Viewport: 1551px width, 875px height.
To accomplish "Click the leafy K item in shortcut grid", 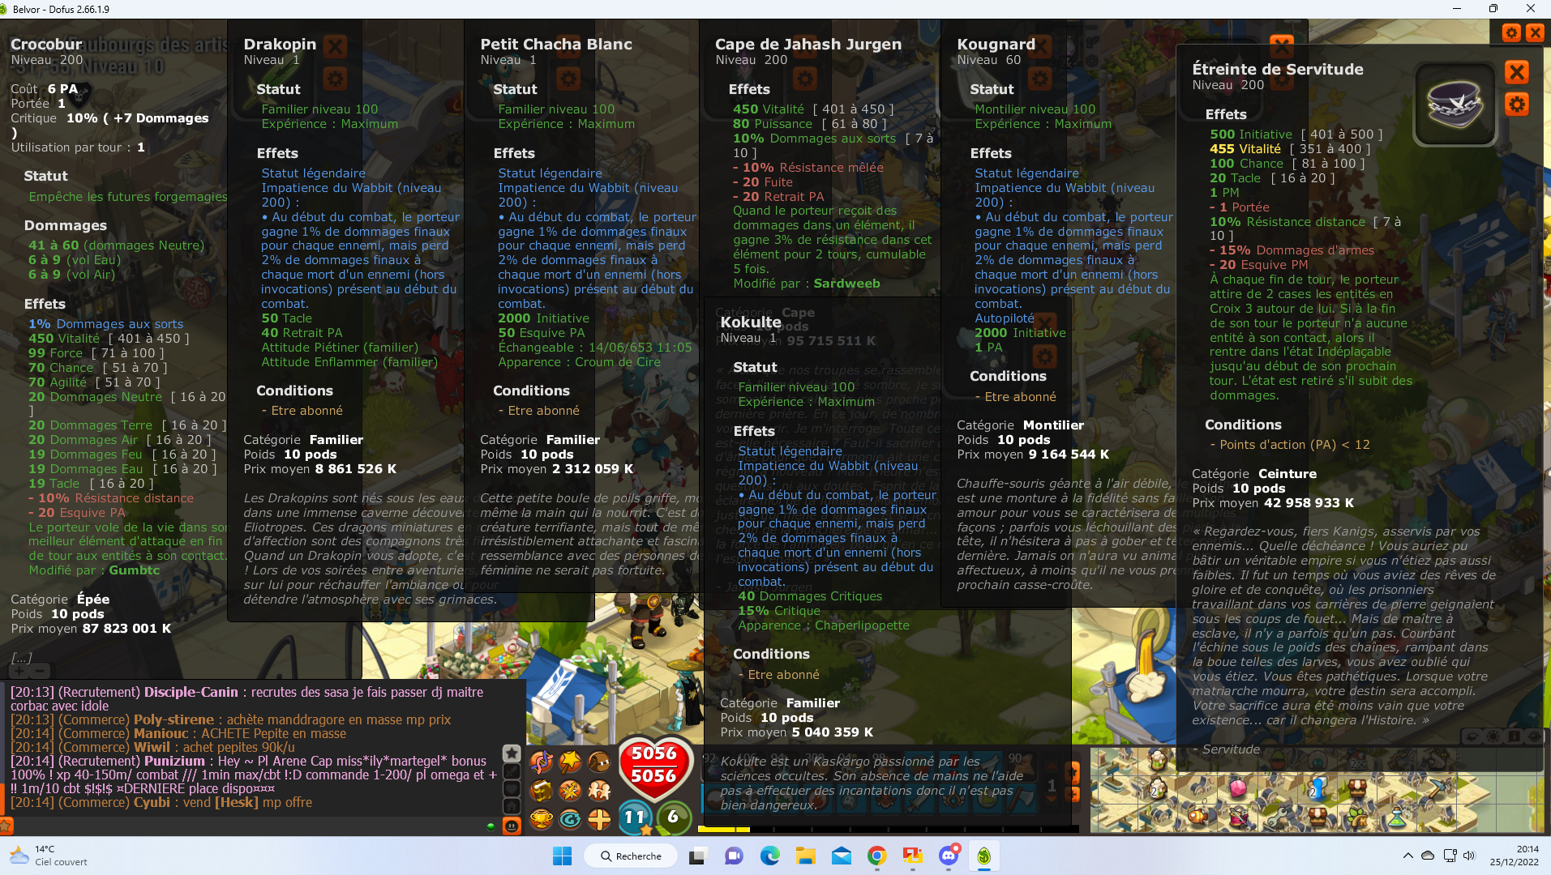I will [x=1357, y=817].
